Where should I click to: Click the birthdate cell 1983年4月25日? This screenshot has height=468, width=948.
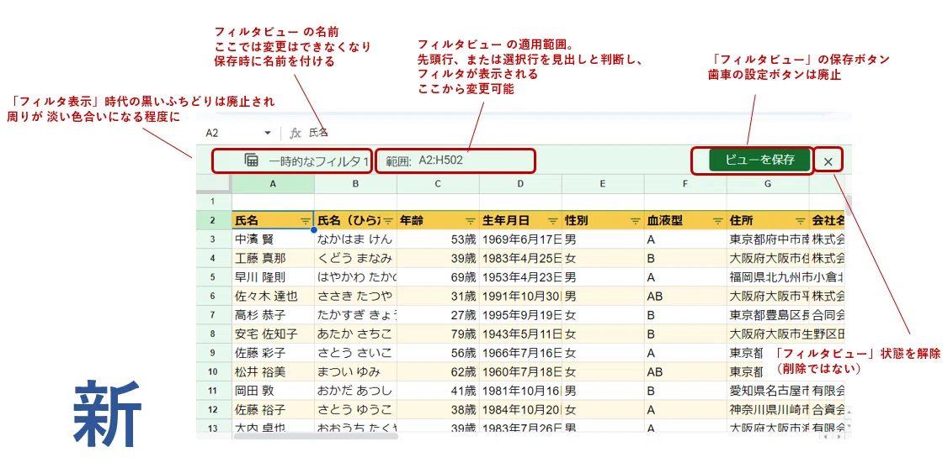[x=520, y=258]
